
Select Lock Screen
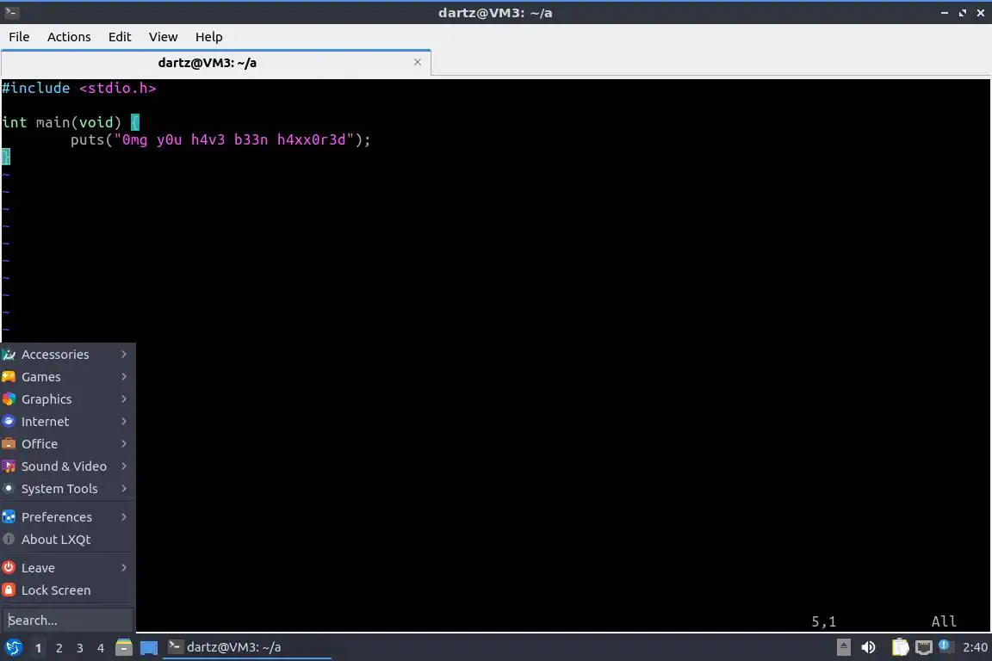68,590
